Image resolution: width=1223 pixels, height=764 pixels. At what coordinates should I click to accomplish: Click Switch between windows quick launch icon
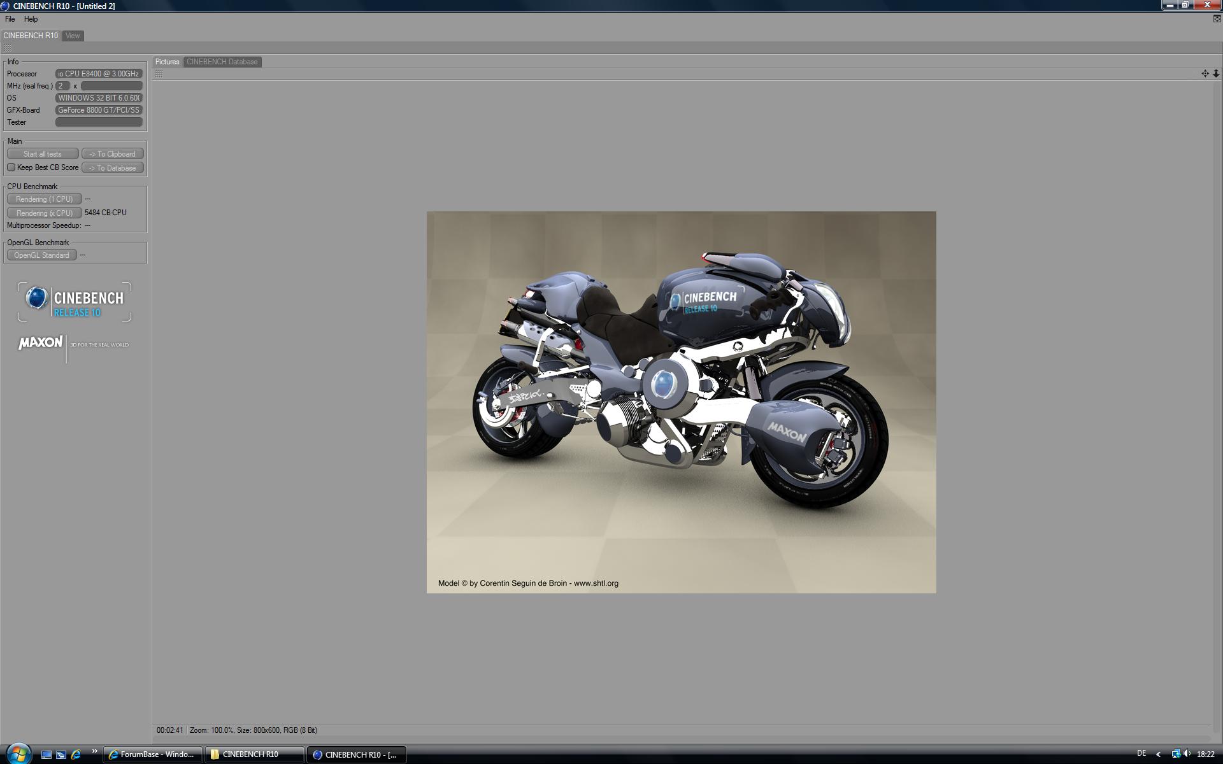[61, 754]
